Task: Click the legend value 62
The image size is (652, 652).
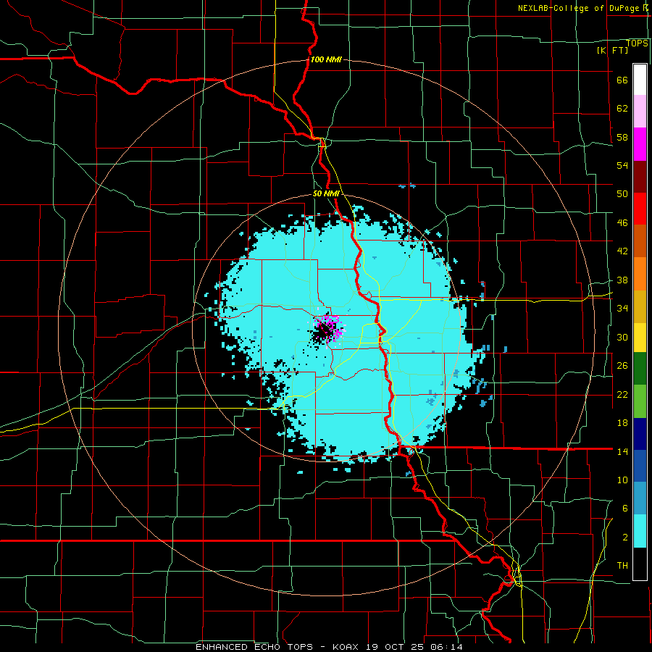Action: (x=622, y=109)
